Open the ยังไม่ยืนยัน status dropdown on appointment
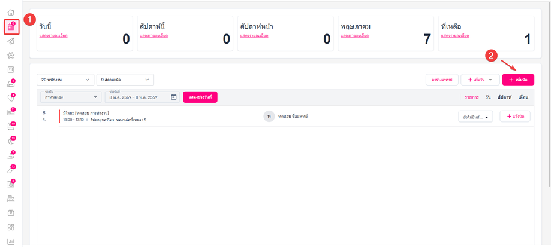 pos(475,117)
